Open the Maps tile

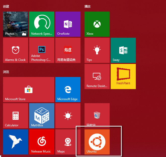pyautogui.click(x=68, y=142)
